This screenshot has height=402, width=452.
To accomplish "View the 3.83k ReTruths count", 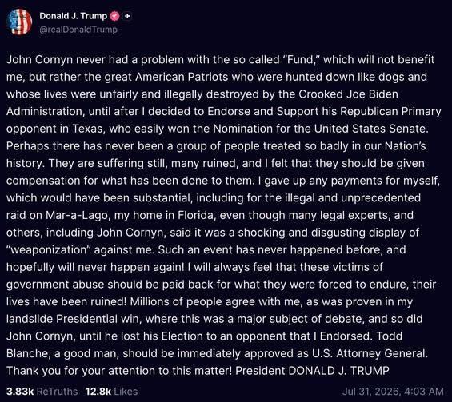I will pyautogui.click(x=20, y=392).
